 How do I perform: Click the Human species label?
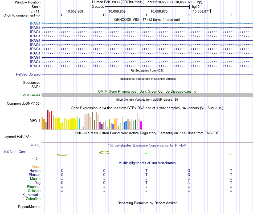(35, 171)
